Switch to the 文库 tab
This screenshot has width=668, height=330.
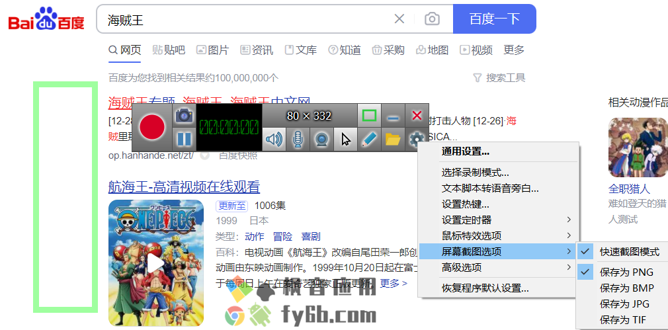pyautogui.click(x=301, y=50)
